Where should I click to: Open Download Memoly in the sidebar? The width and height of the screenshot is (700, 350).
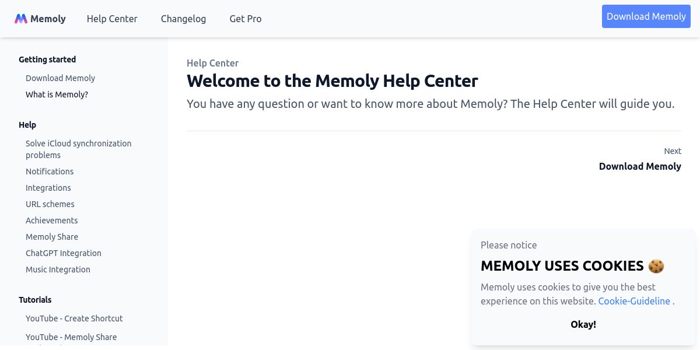pyautogui.click(x=60, y=78)
